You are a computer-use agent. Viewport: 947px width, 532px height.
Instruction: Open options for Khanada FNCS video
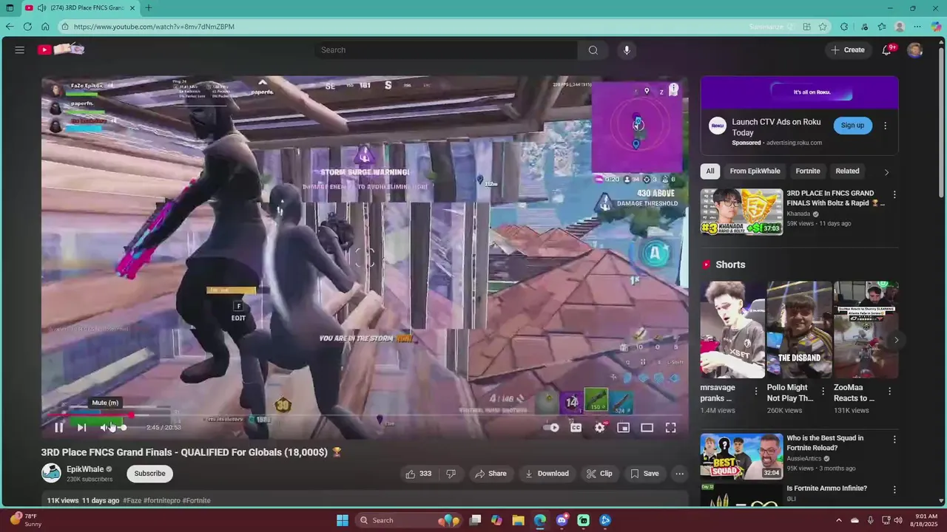click(894, 195)
